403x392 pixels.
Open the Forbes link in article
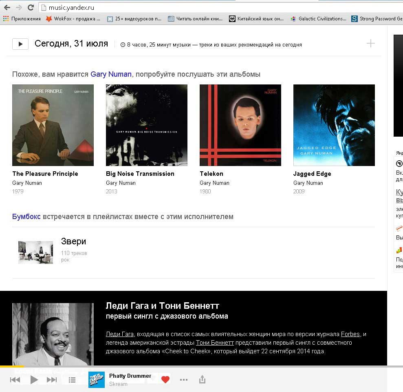[x=350, y=334]
